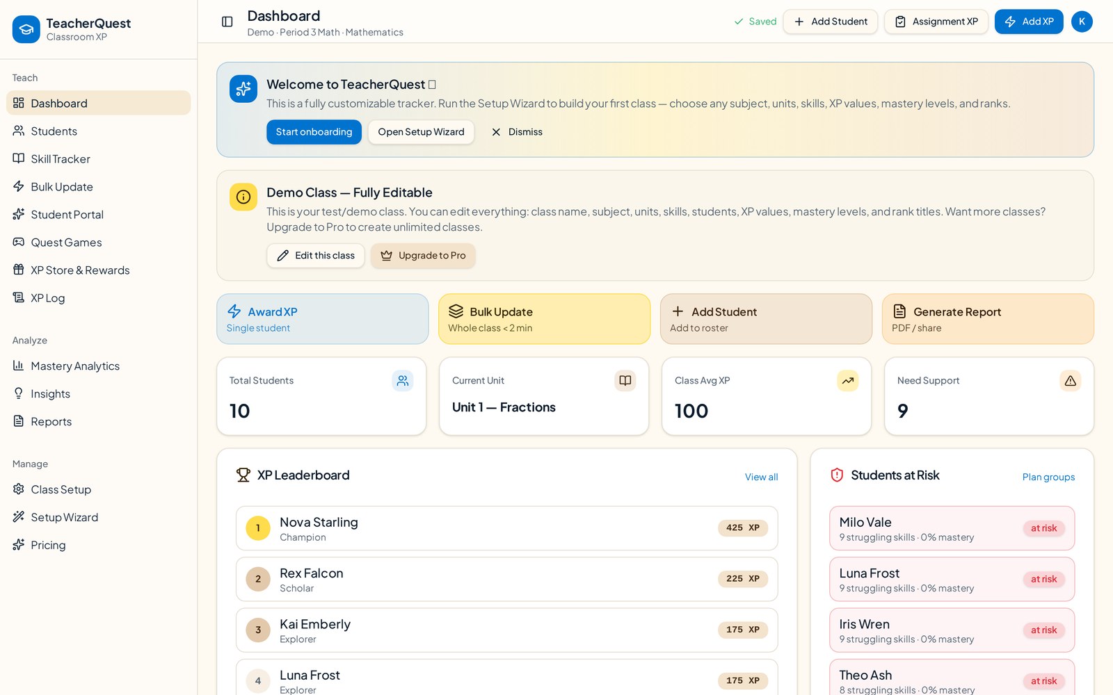Open Milo Vale at-risk card
Viewport: 1113px width, 695px height.
tap(952, 528)
